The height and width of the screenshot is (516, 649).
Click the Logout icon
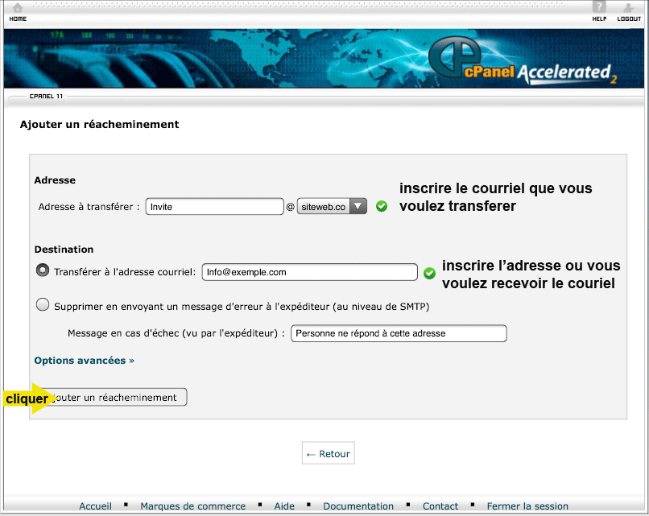point(629,11)
